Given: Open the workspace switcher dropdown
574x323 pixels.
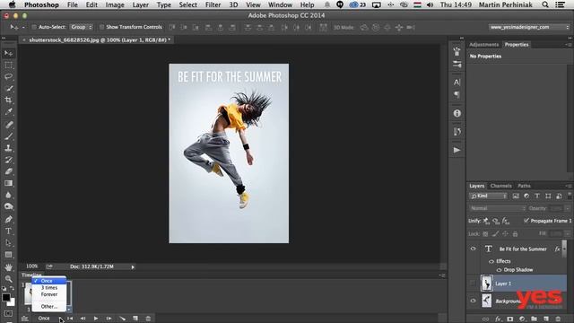Looking at the screenshot, I should [529, 27].
